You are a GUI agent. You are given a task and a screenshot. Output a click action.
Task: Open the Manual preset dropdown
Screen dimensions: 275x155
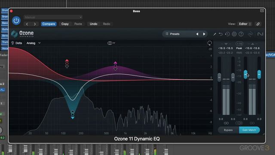[53, 17]
